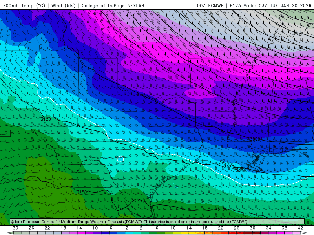This screenshot has width=314, height=235.
Task: Click the '700mb Temp (°C)' title text
Action: coord(24,5)
